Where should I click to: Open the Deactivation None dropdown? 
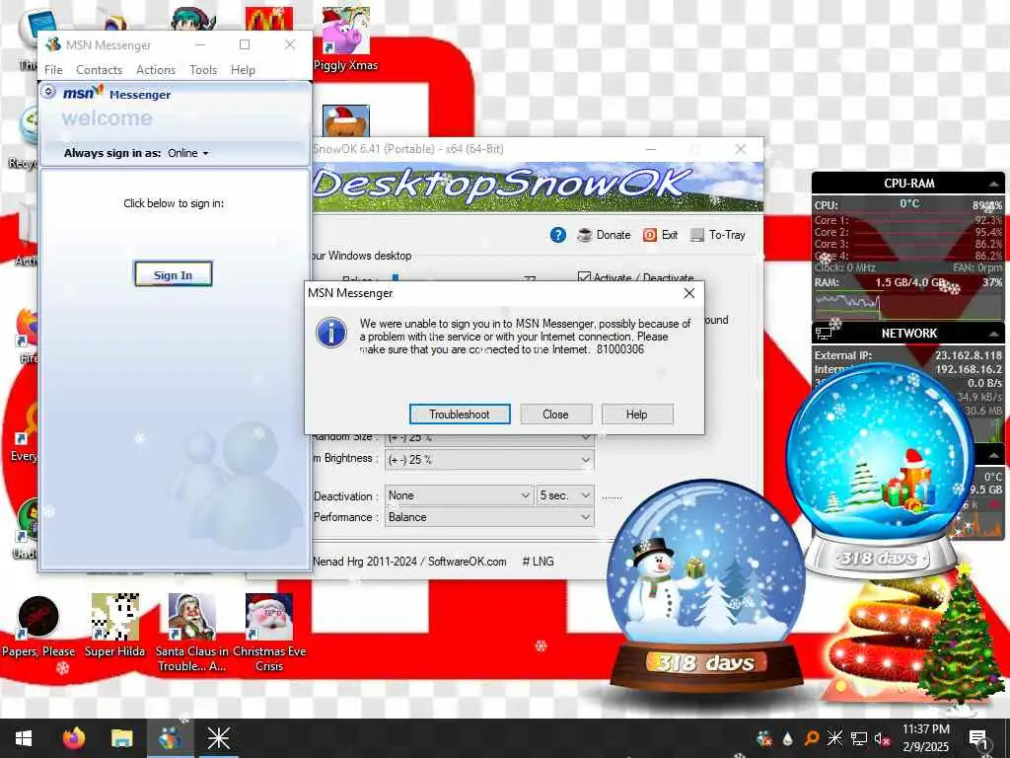(x=459, y=495)
